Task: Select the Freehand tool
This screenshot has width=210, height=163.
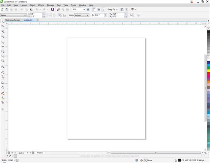Action: pos(3,42)
